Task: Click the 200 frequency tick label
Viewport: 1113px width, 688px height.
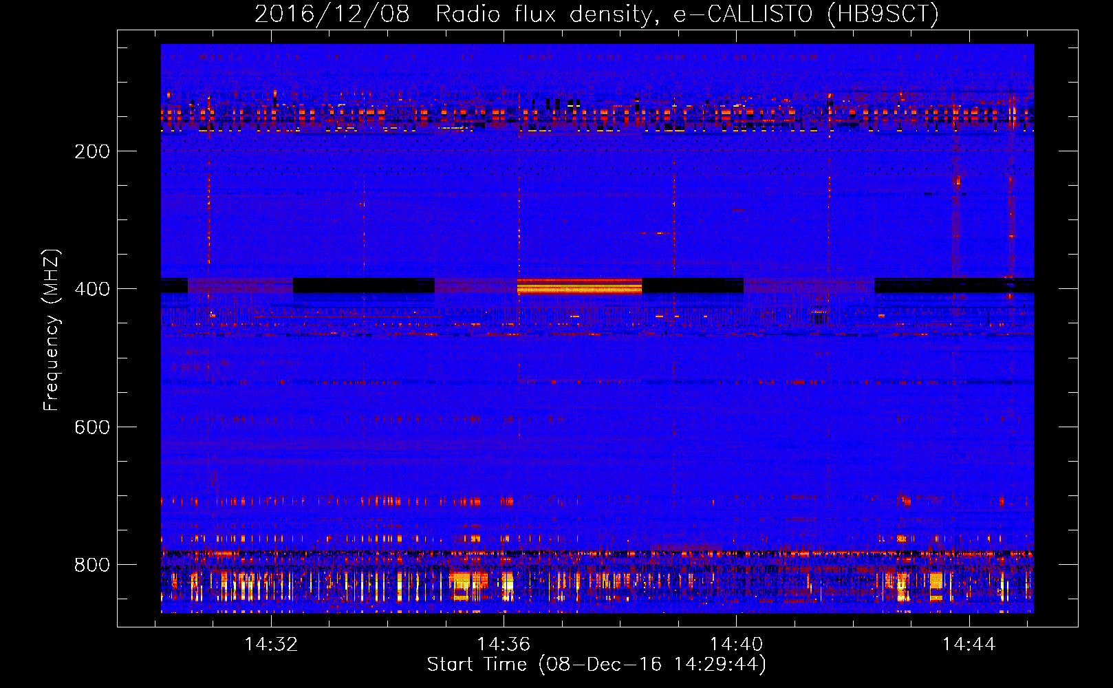Action: [x=92, y=151]
